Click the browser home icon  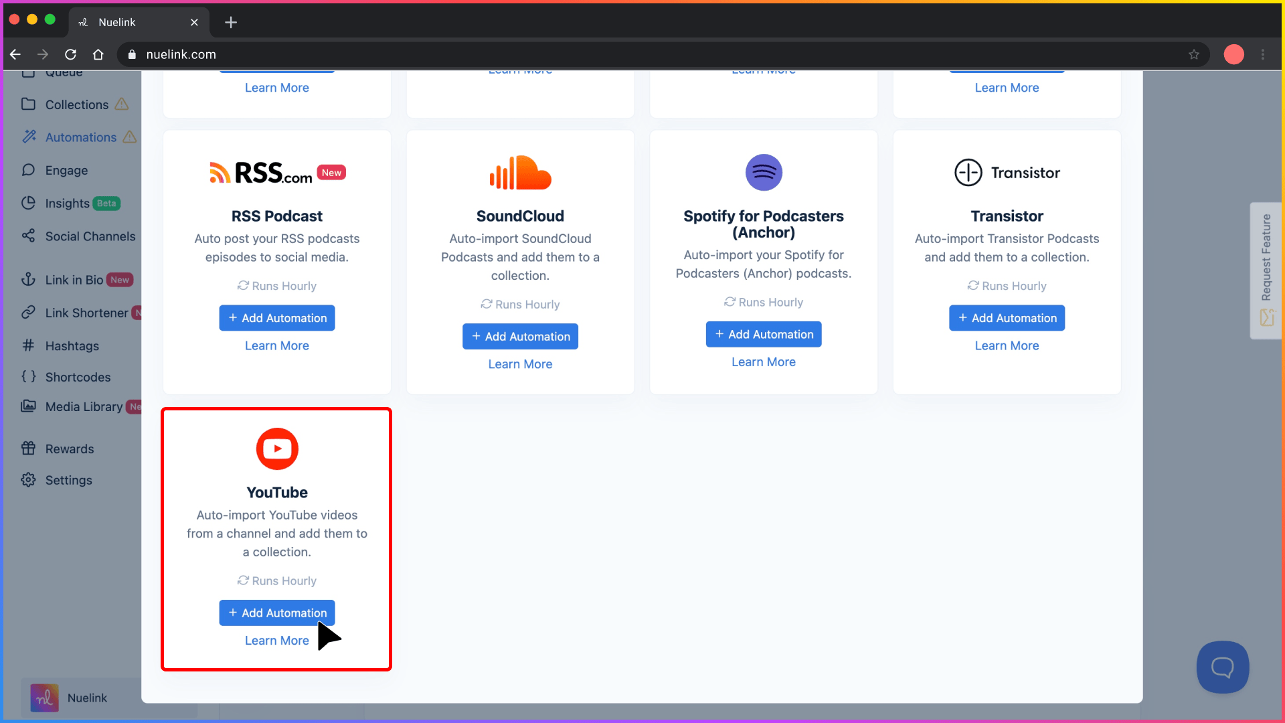tap(98, 54)
